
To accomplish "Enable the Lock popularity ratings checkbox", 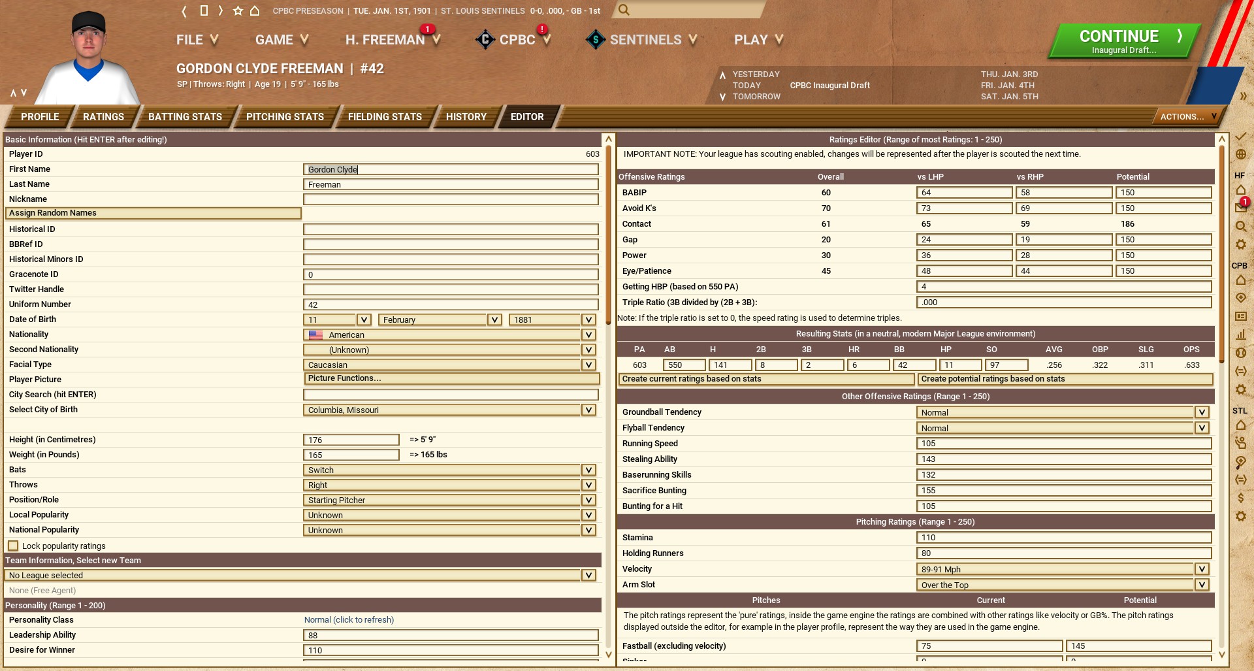I will coord(13,546).
